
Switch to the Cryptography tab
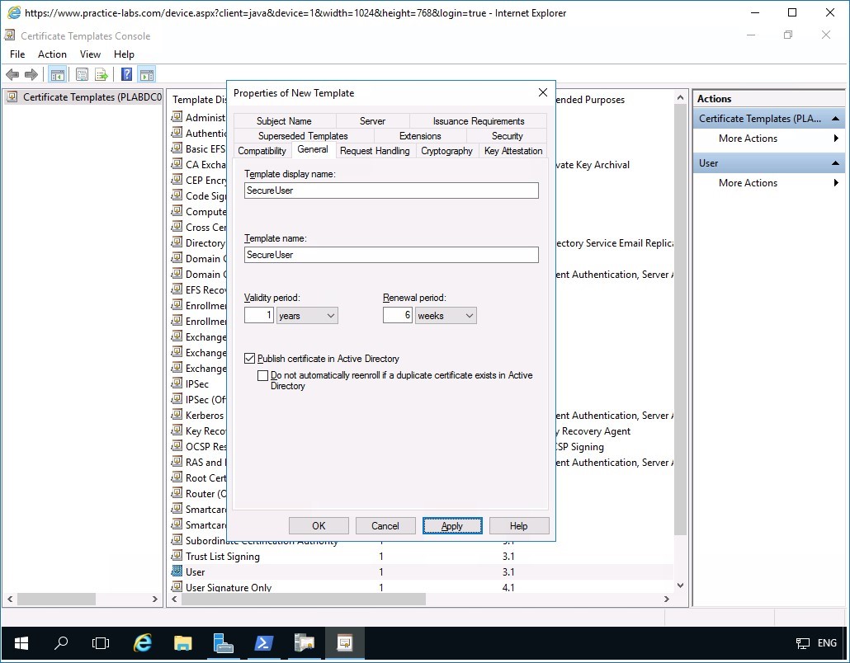(446, 151)
